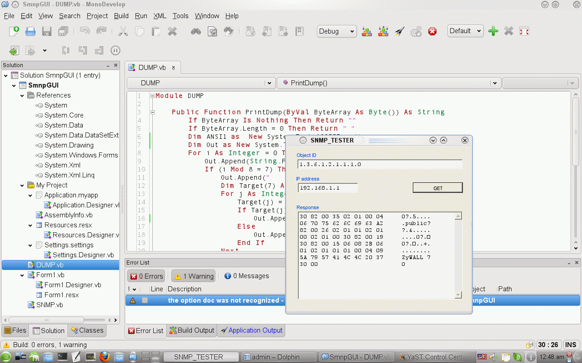Click the Find binoculars icon

pyautogui.click(x=196, y=31)
